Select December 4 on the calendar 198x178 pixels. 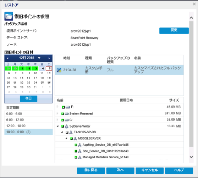[42, 69]
